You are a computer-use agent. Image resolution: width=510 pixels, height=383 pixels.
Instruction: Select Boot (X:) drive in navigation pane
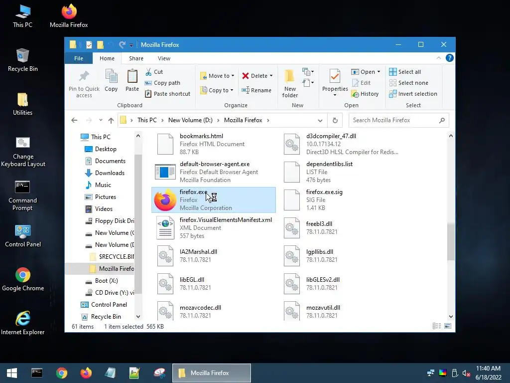106,281
